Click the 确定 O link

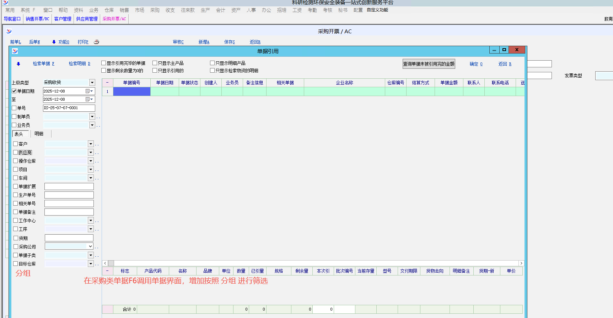[x=476, y=64]
